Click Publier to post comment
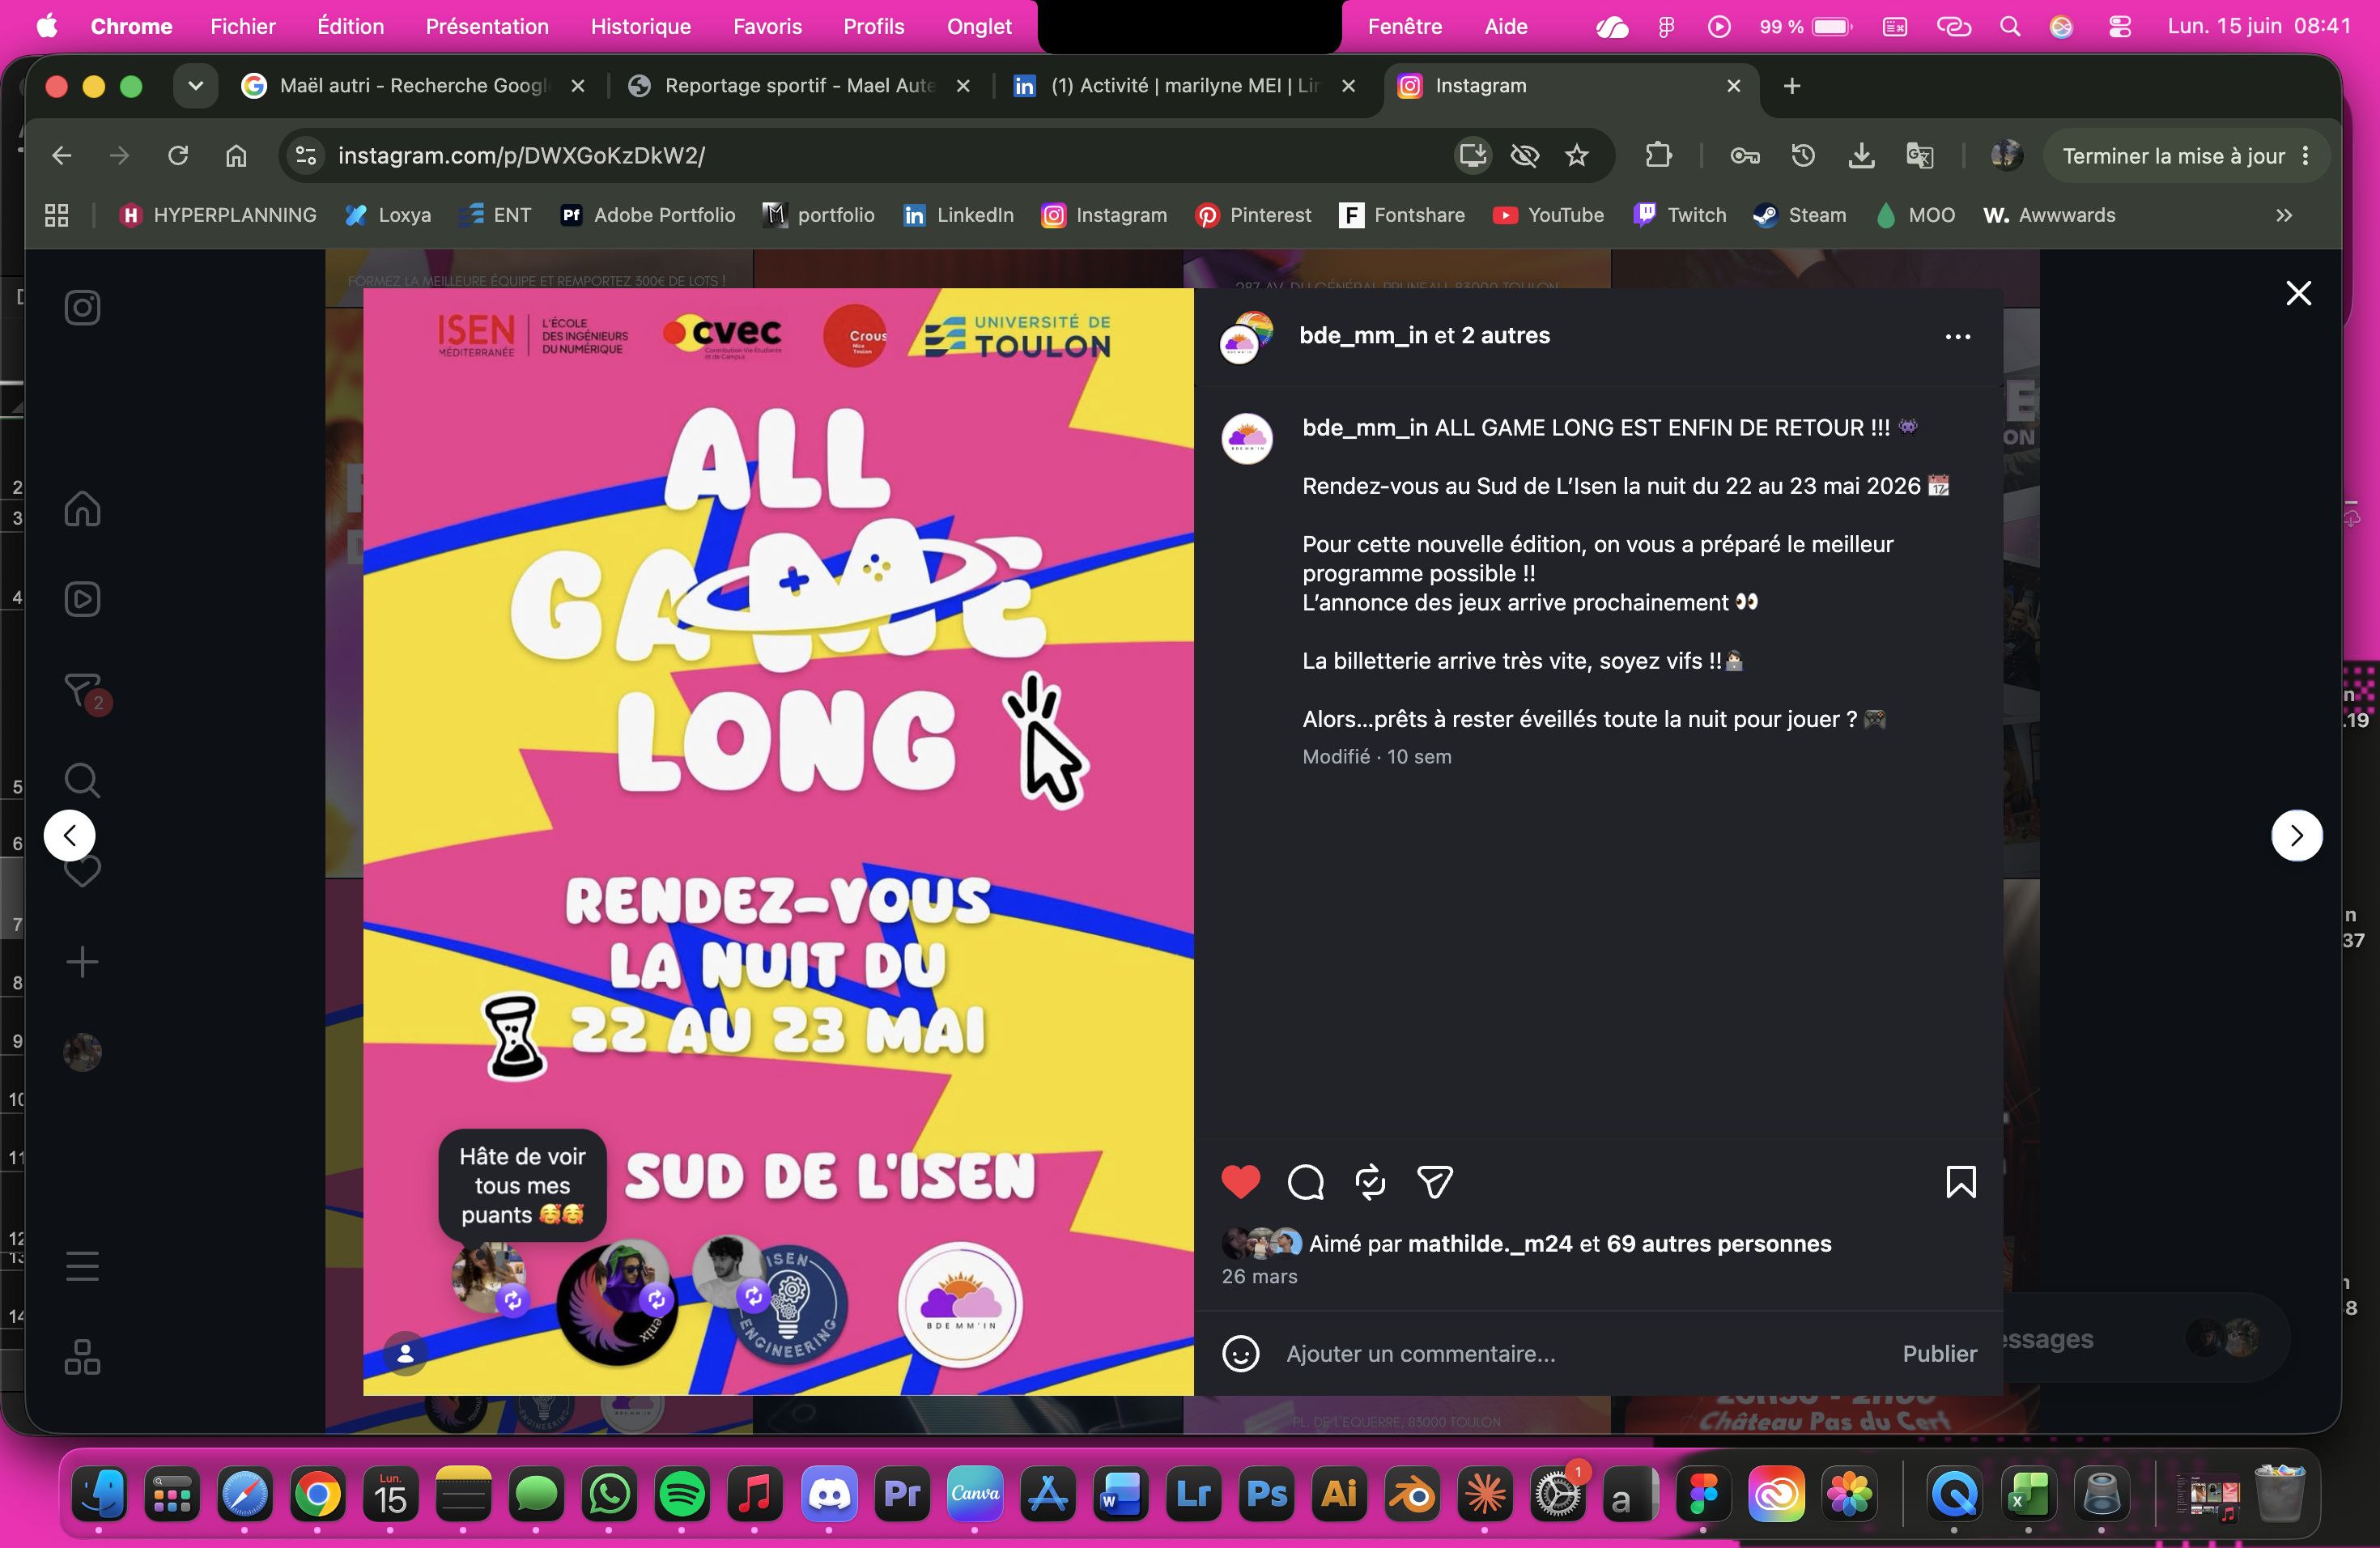This screenshot has width=2380, height=1548. [x=1939, y=1354]
